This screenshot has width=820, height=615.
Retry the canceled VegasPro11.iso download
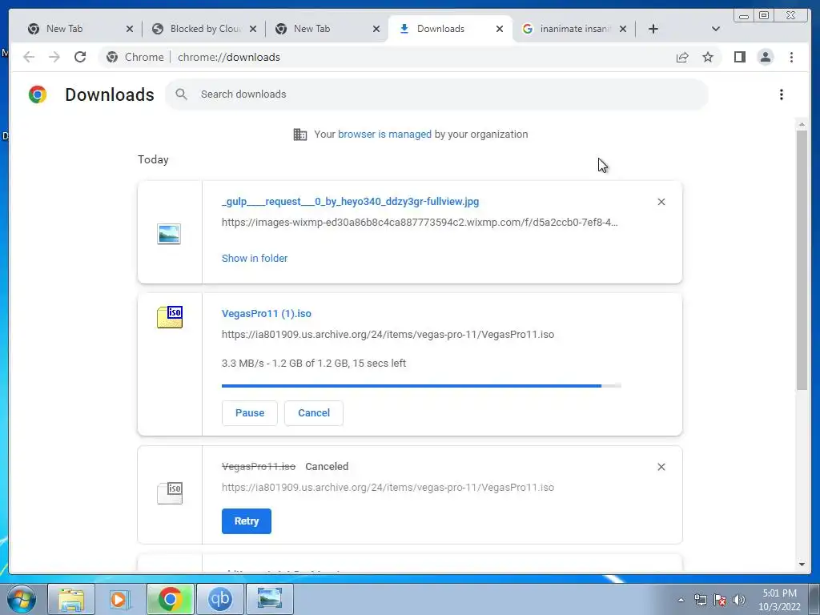tap(247, 521)
